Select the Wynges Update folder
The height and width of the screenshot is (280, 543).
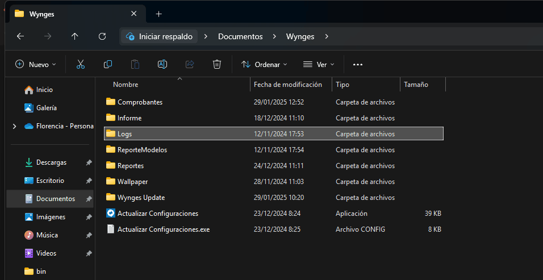pyautogui.click(x=141, y=198)
